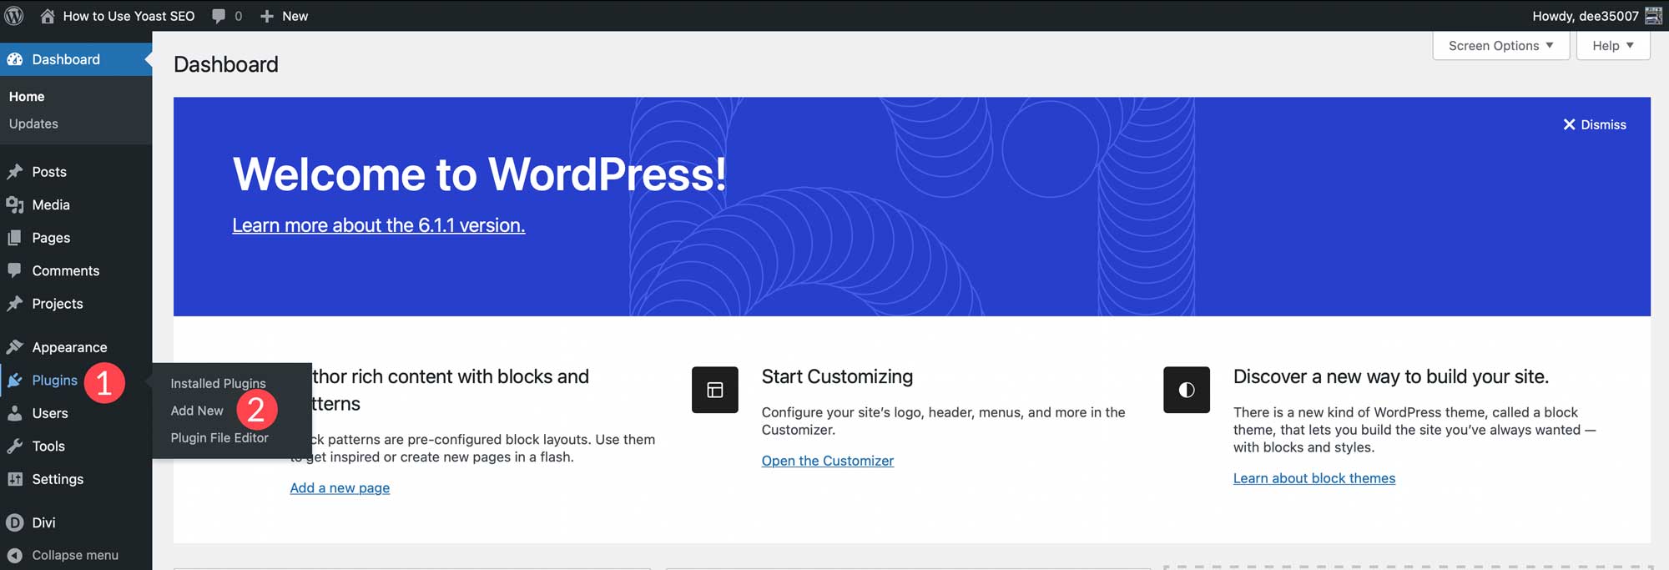Click the Dashboard gauge icon

pos(15,59)
